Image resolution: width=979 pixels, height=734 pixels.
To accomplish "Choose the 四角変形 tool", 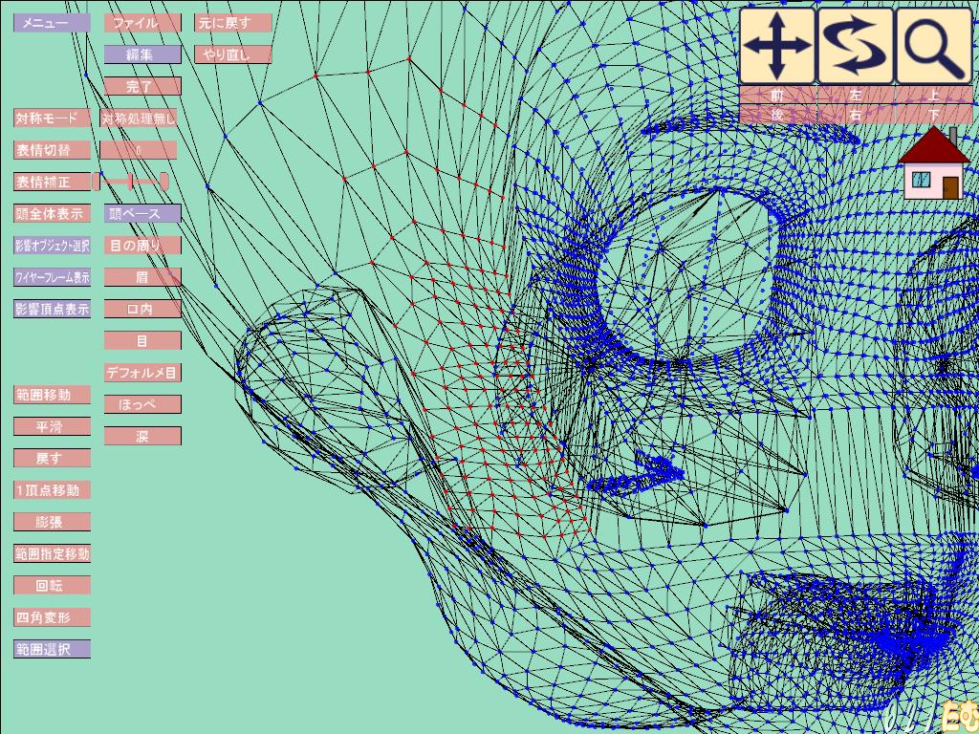I will click(x=52, y=617).
